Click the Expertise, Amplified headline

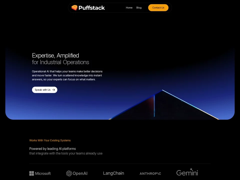tap(55, 55)
